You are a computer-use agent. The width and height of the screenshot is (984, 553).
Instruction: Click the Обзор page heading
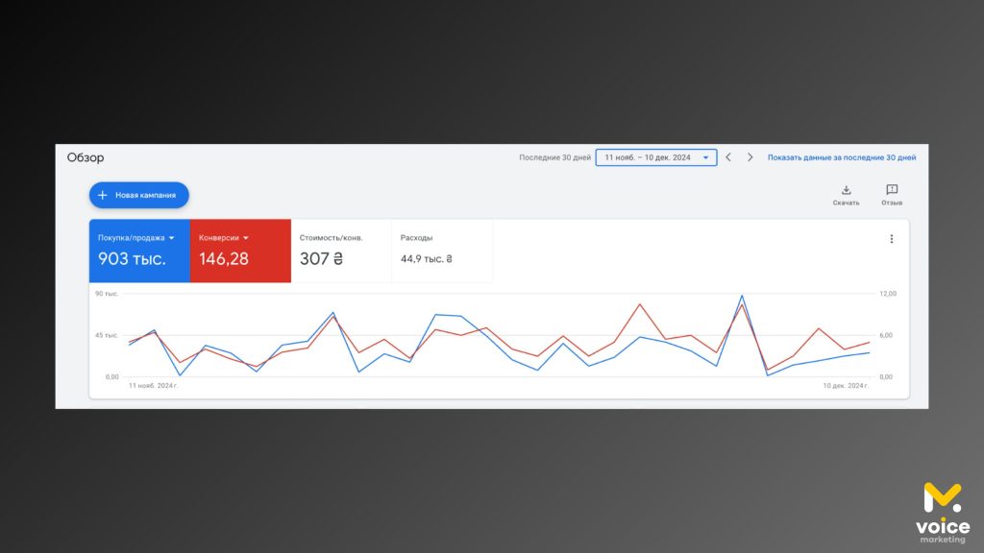click(86, 157)
